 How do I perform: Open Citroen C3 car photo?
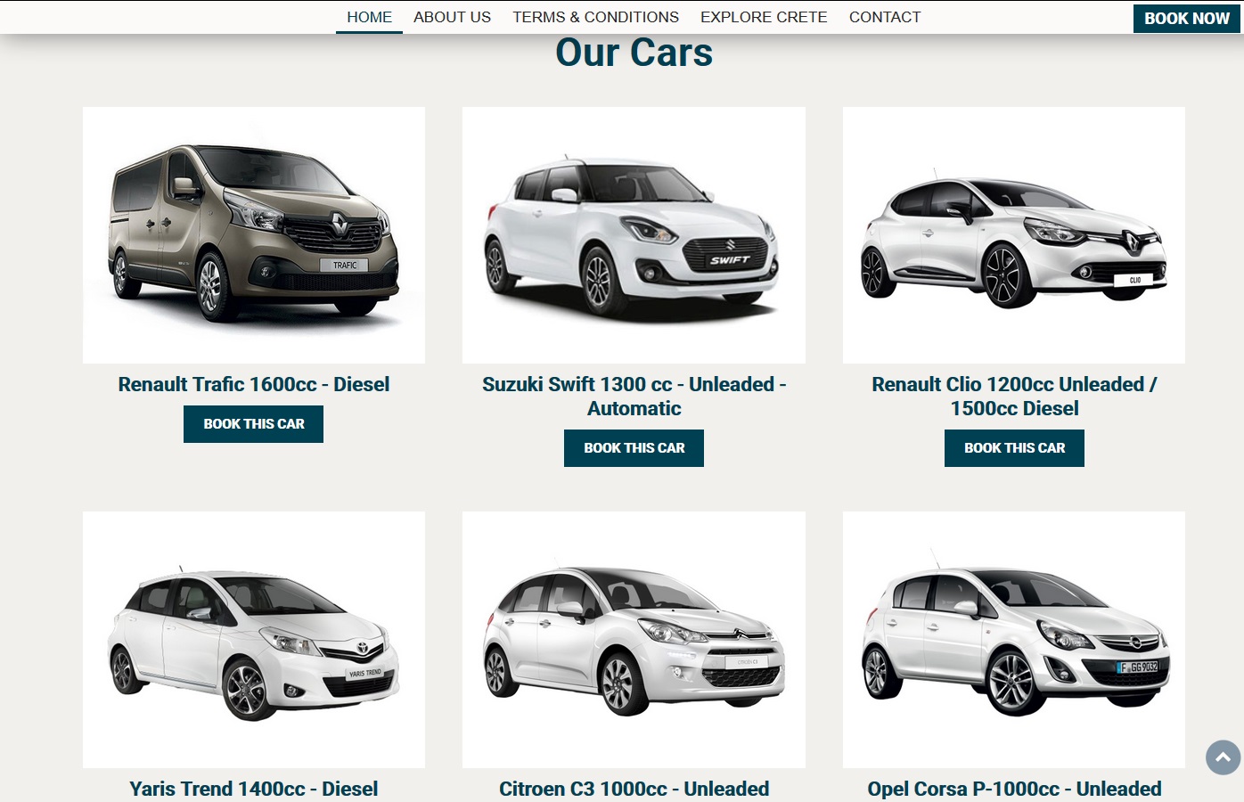coord(634,640)
